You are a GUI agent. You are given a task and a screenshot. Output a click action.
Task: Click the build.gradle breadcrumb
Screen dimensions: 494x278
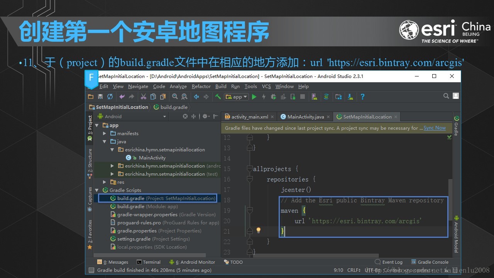pyautogui.click(x=171, y=107)
